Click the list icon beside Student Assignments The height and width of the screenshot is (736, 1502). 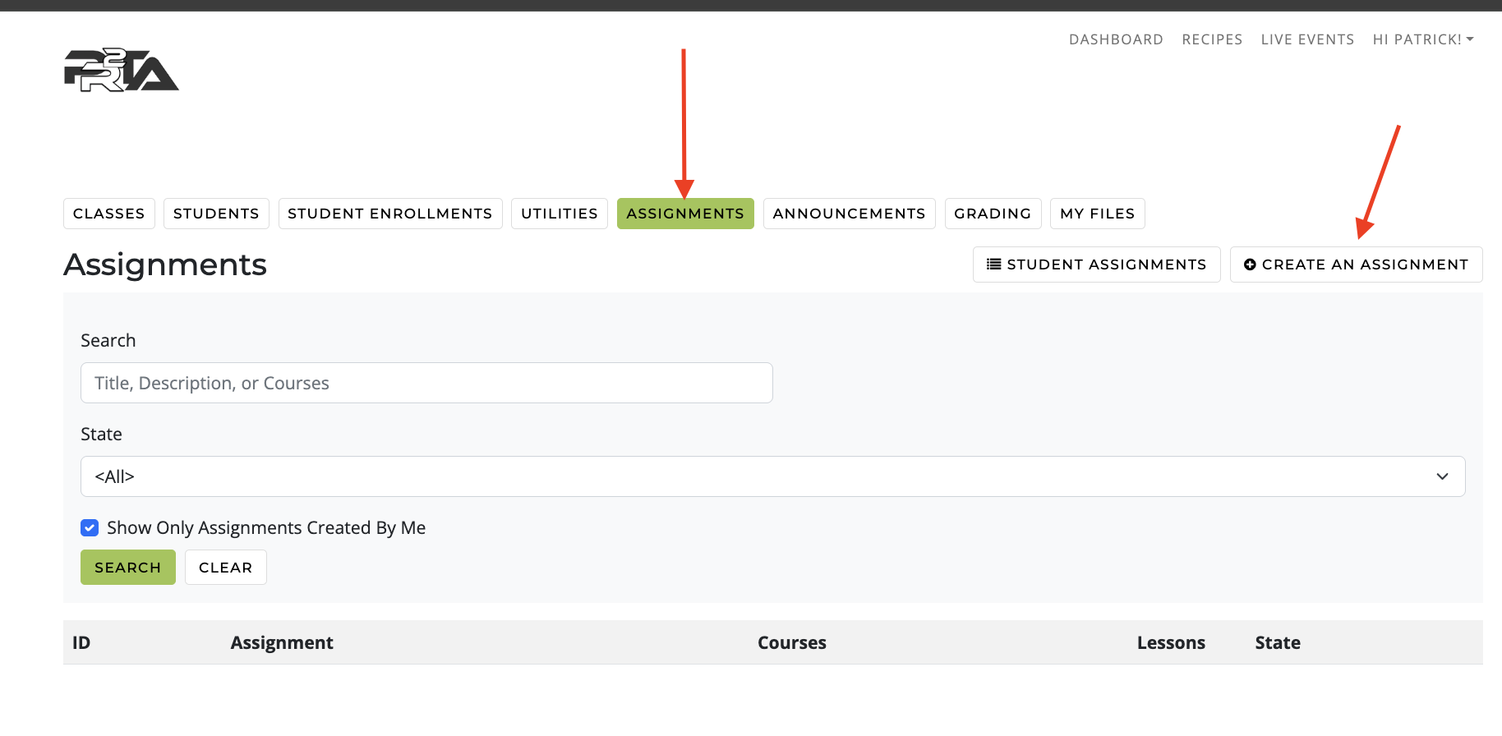click(x=994, y=264)
